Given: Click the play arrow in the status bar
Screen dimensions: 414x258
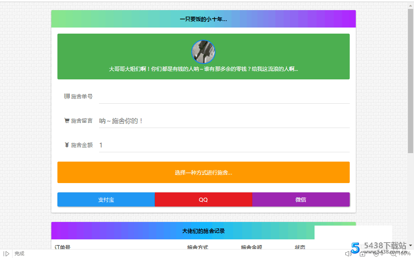Looking at the screenshot, I should [x=6, y=254].
